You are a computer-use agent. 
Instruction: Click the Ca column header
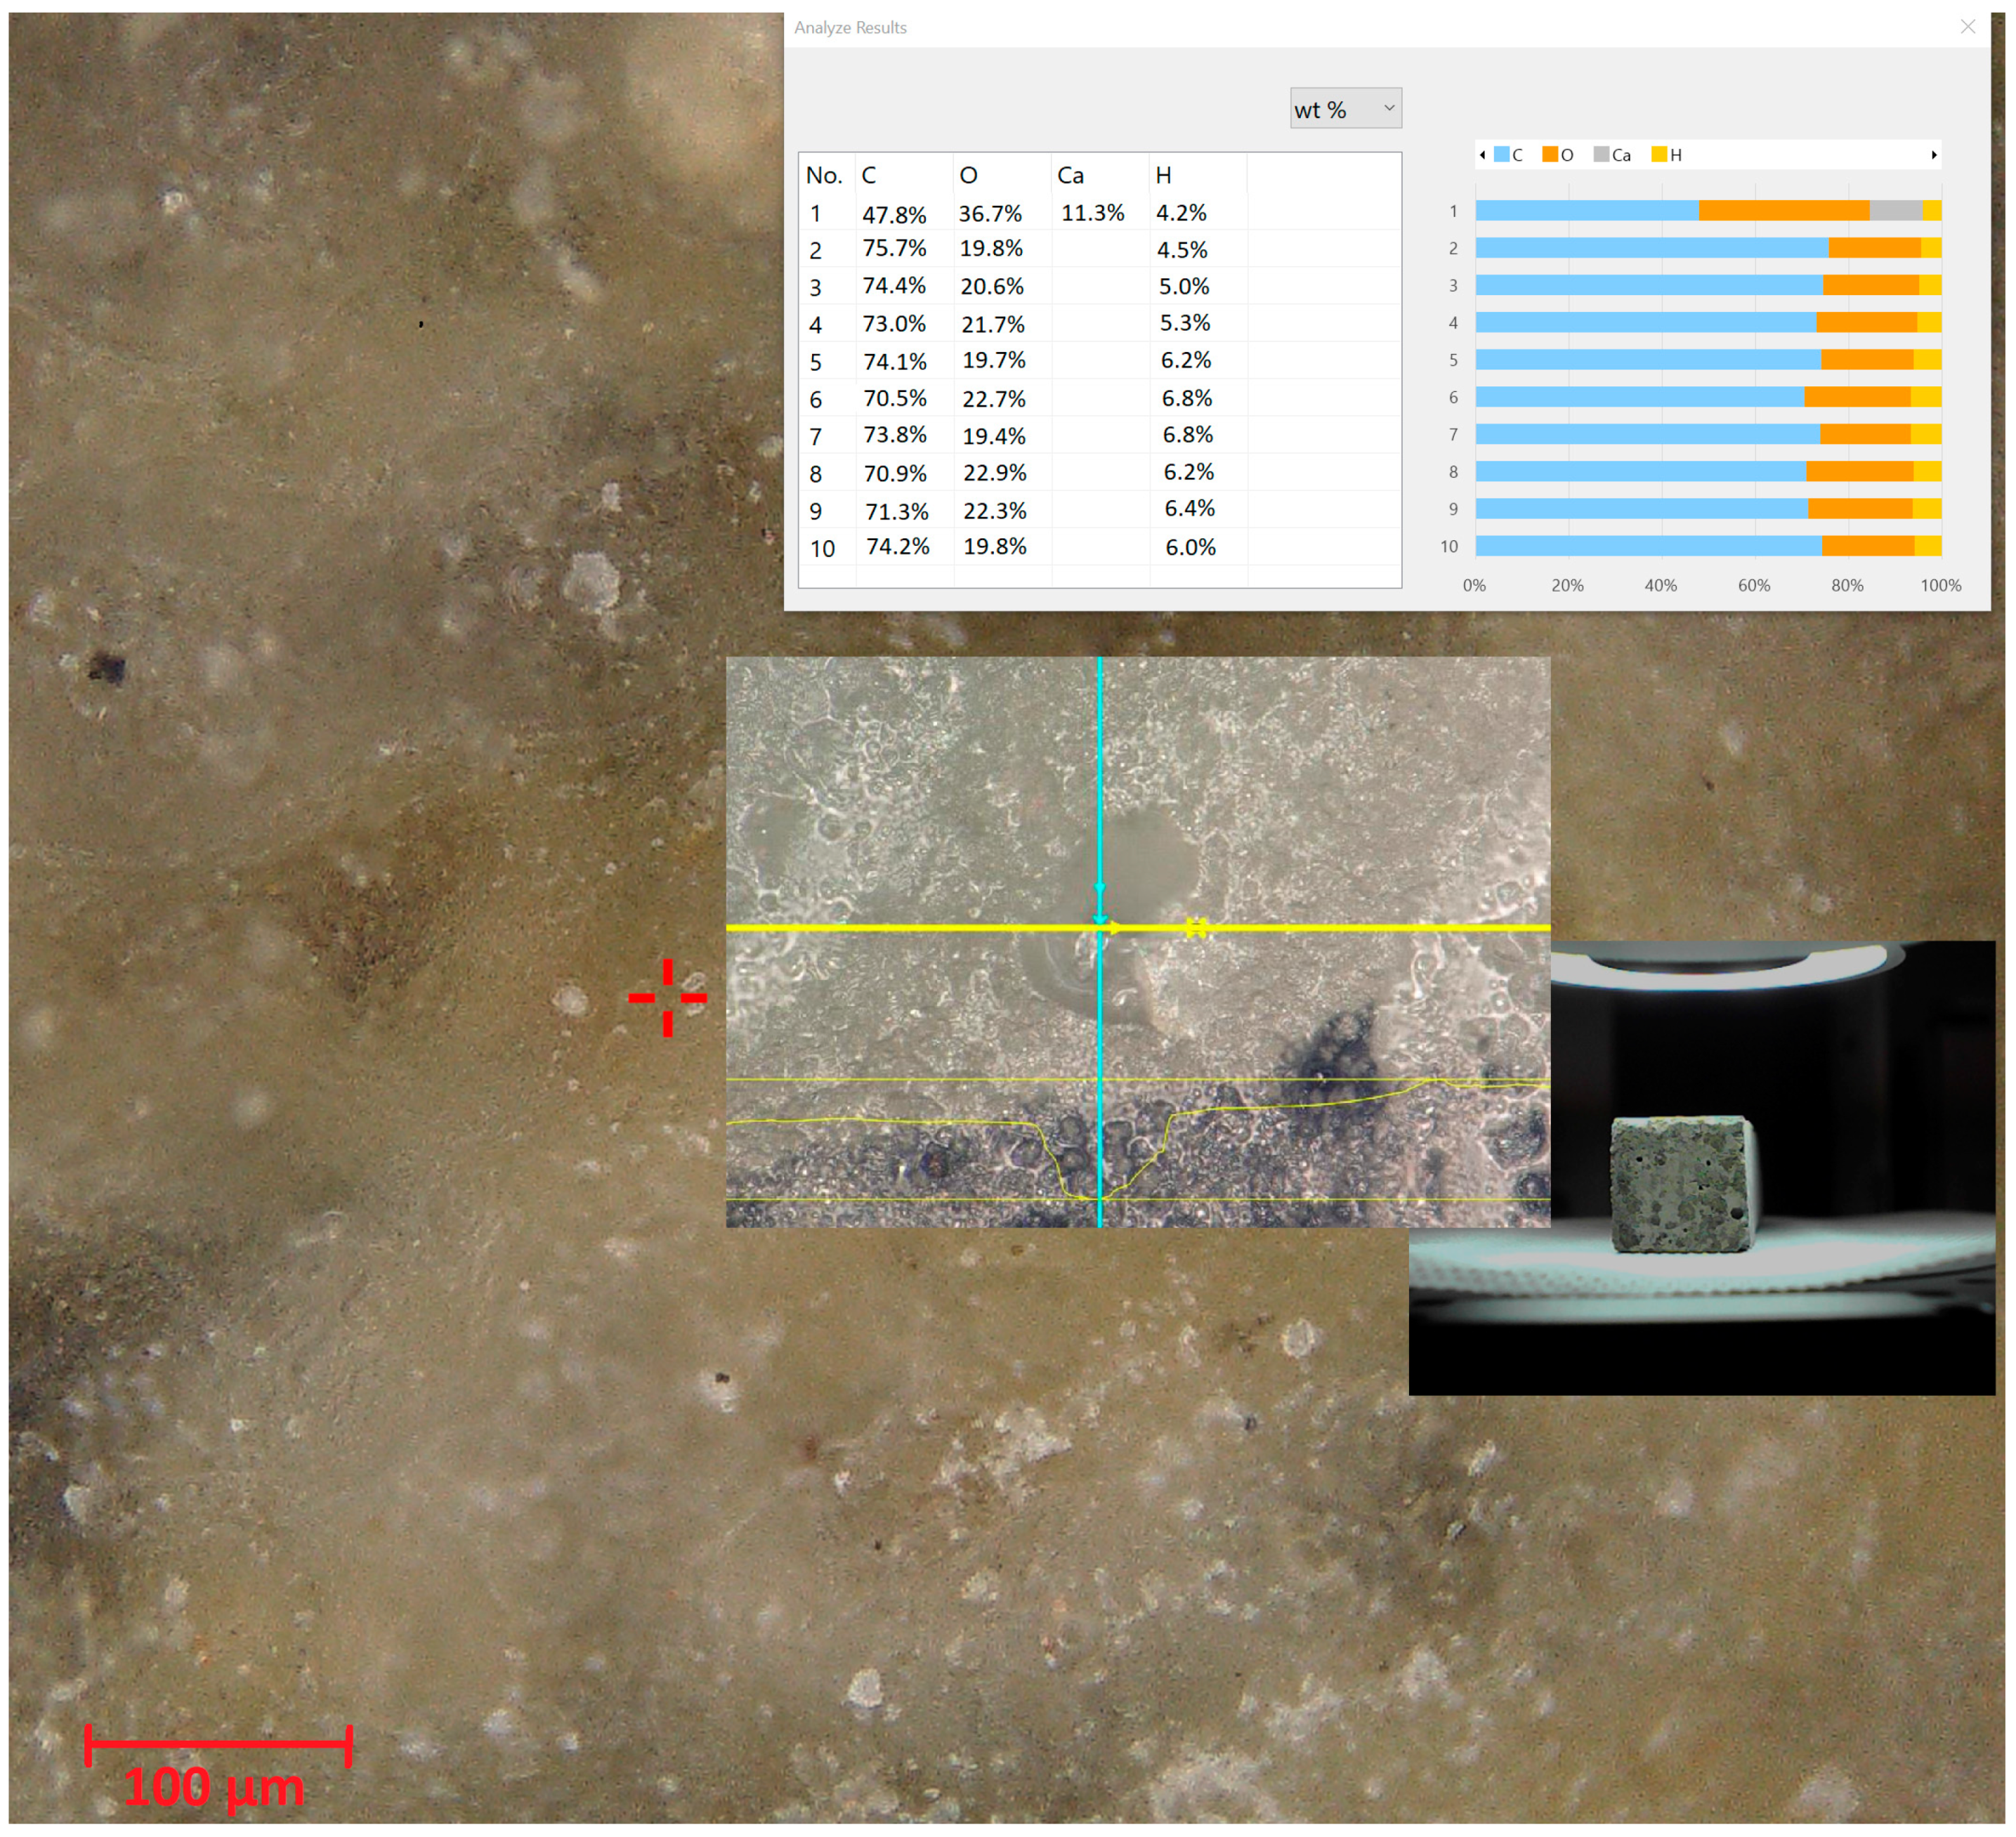(x=1071, y=176)
